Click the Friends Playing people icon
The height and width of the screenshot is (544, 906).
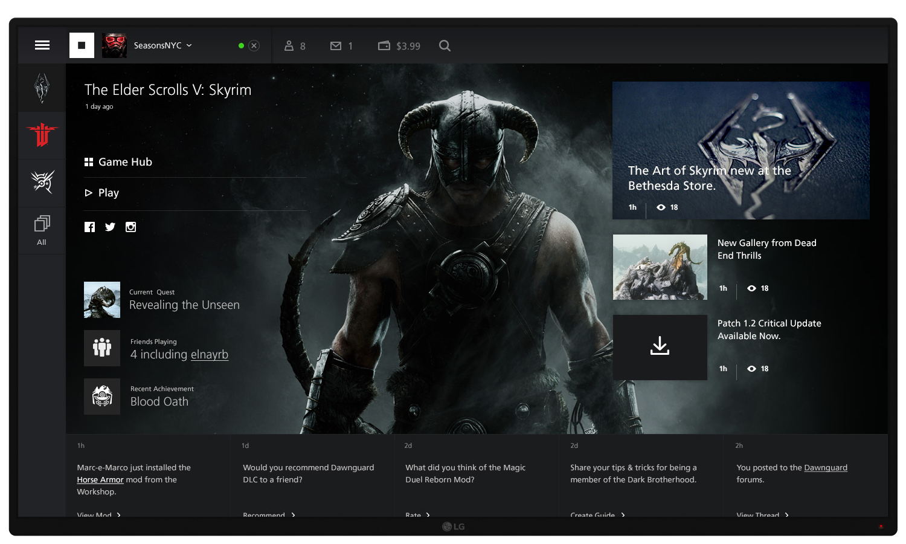(x=102, y=348)
